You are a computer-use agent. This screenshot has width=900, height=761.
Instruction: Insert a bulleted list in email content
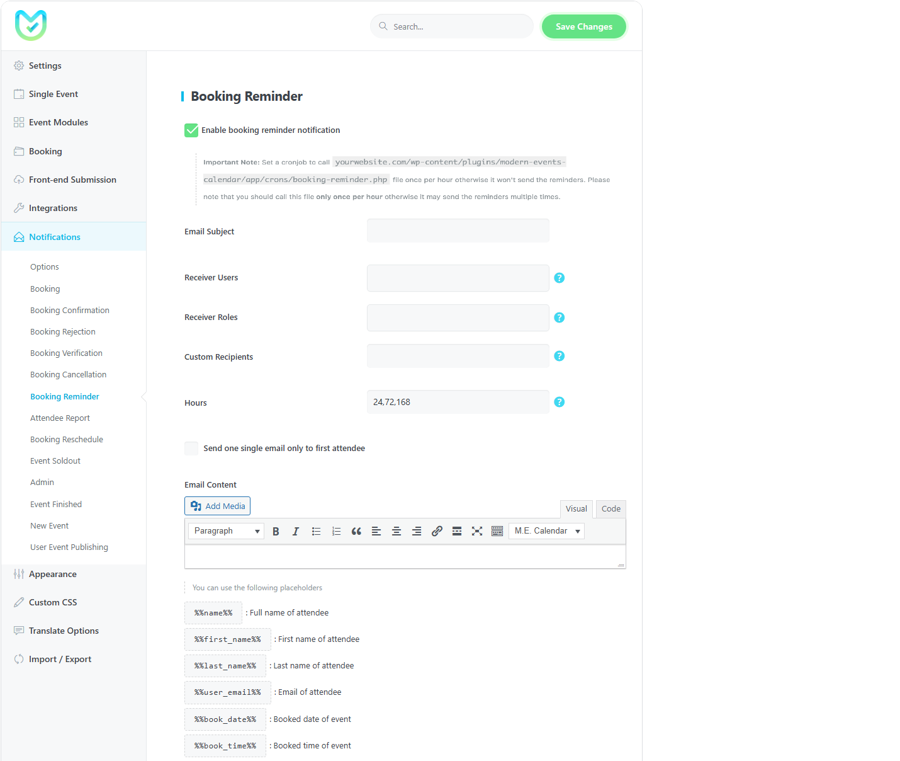click(x=316, y=531)
